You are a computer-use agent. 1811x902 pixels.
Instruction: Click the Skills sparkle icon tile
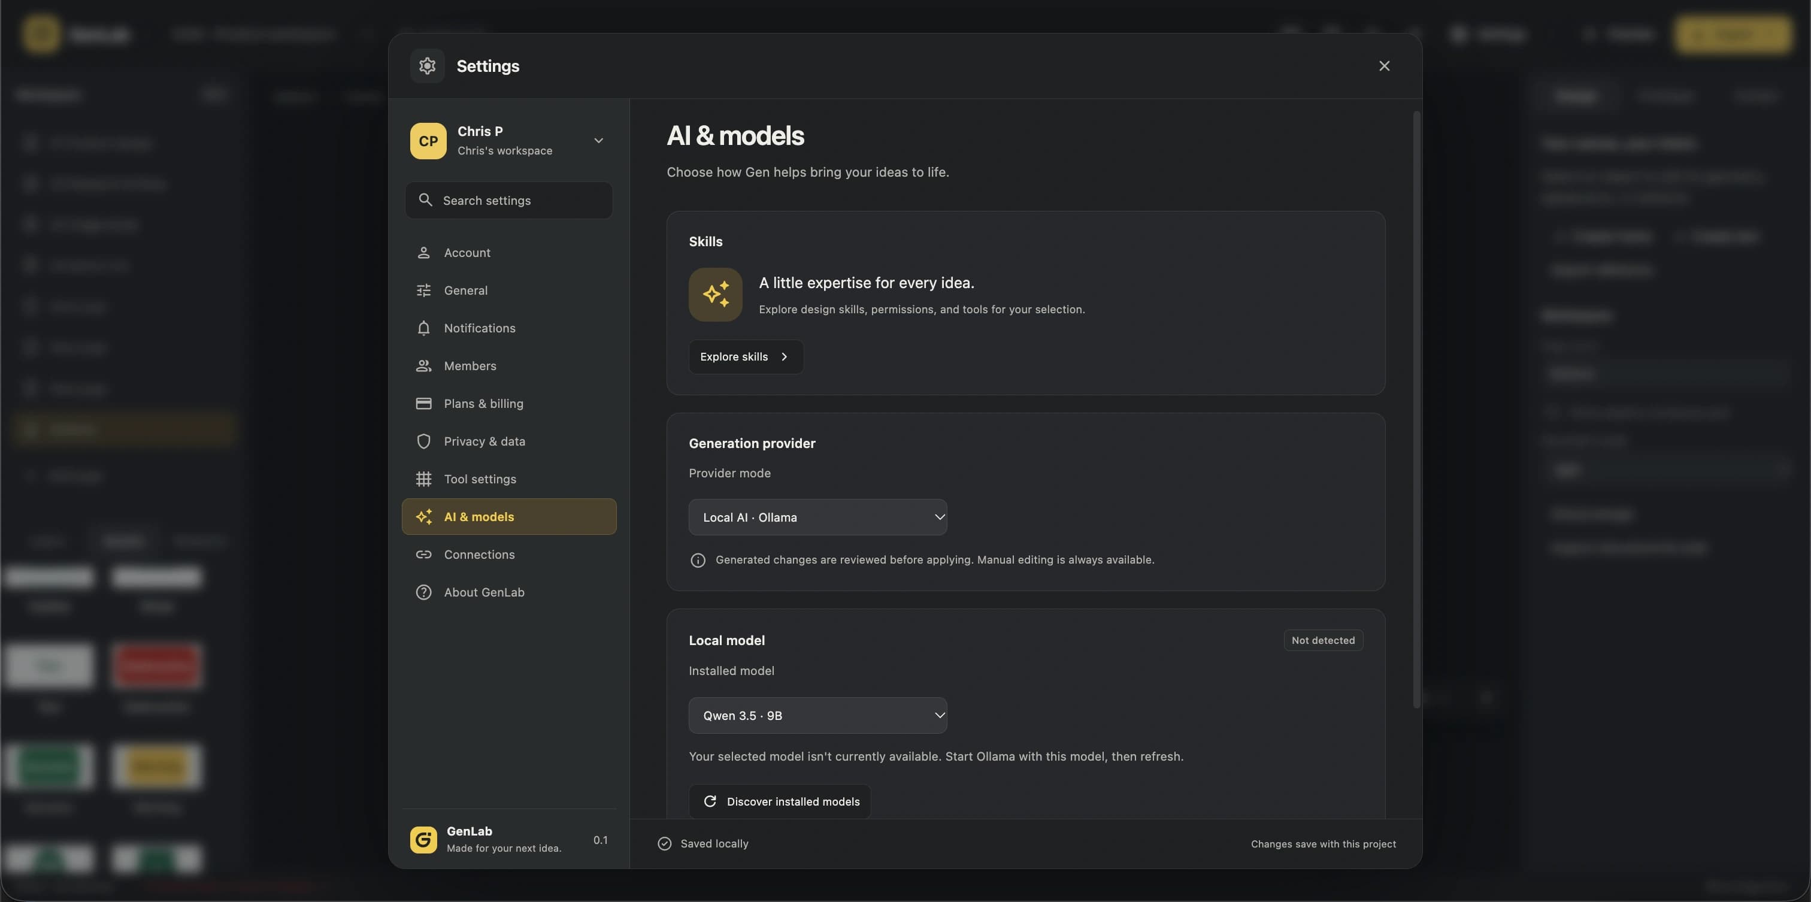tap(715, 295)
